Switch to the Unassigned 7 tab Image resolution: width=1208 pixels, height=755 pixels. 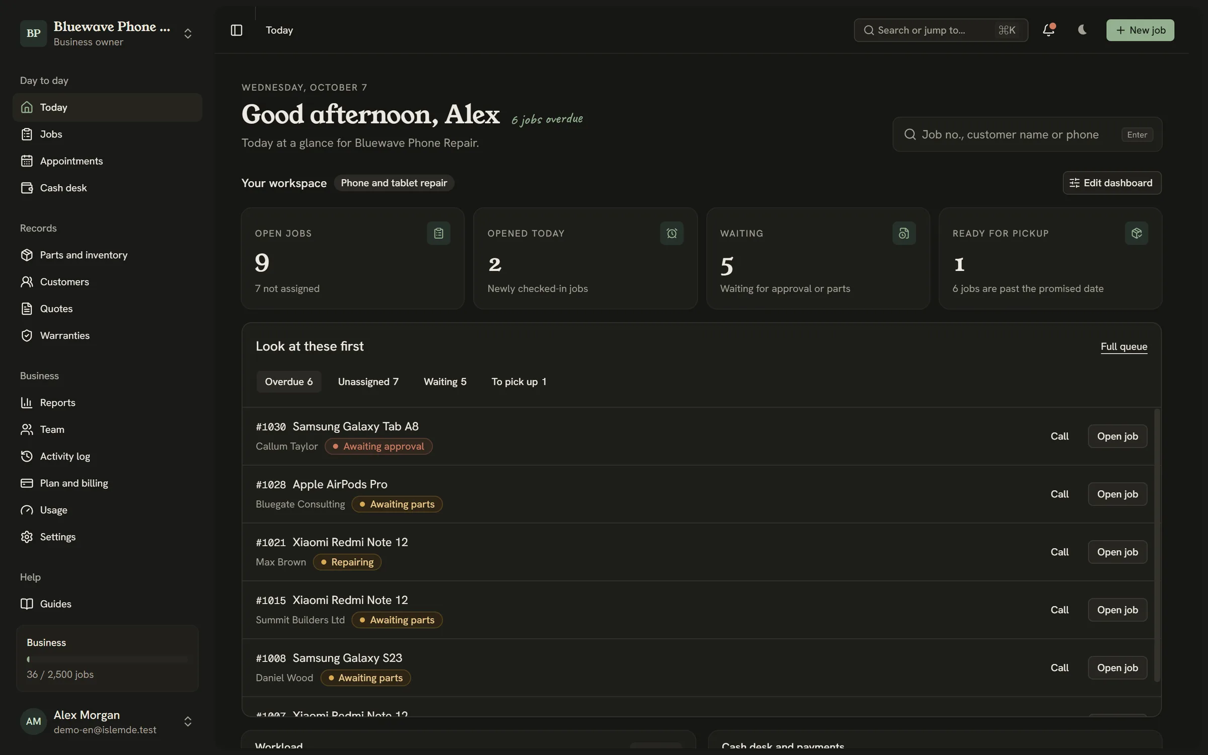[368, 382]
